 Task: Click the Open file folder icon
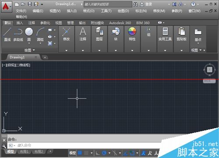click(x=23, y=4)
